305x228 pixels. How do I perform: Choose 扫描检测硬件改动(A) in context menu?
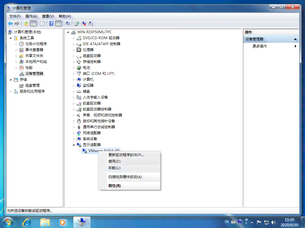pyautogui.click(x=129, y=177)
